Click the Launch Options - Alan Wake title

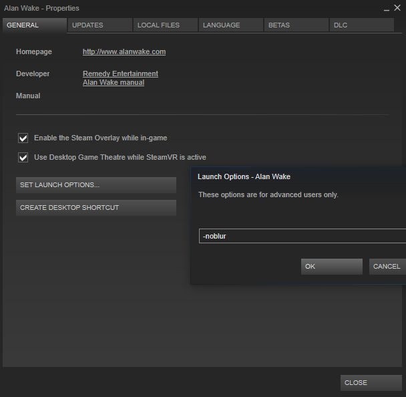coord(244,176)
